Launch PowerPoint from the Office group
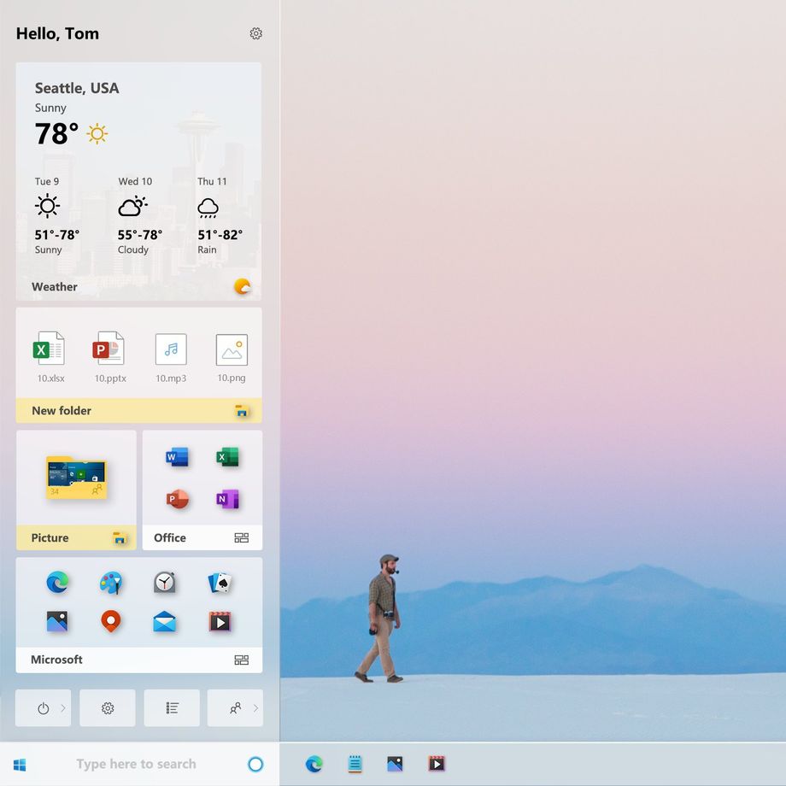Image resolution: width=786 pixels, height=786 pixels. 177,499
